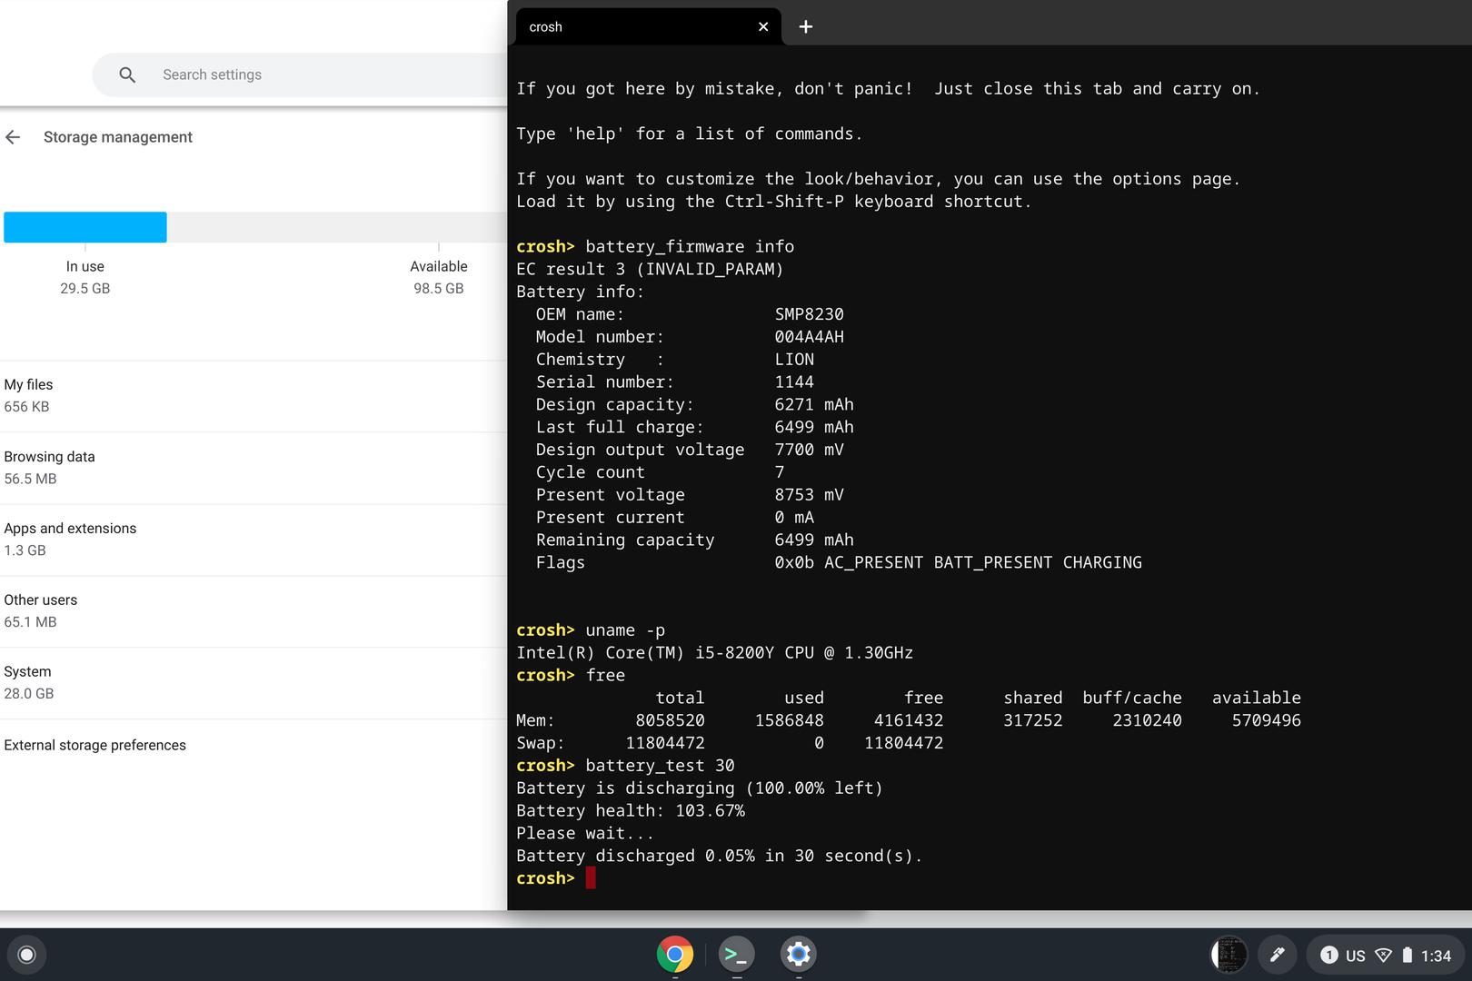Click the Battery health 103.67% line
Viewport: 1472px width, 981px height.
(x=631, y=810)
